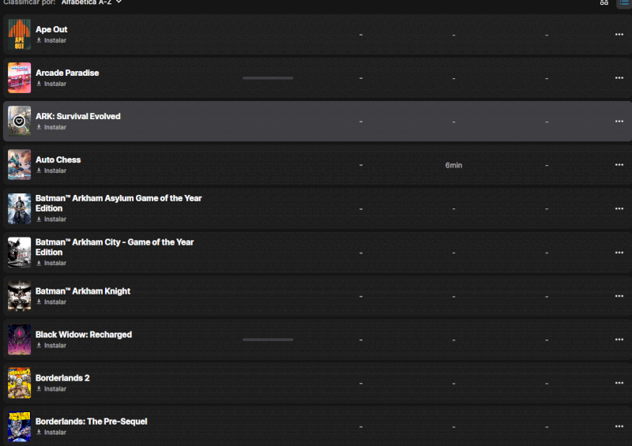This screenshot has width=632, height=446.
Task: Click Instalar under Borderlands: The Pre-Sequel
Action: click(51, 433)
